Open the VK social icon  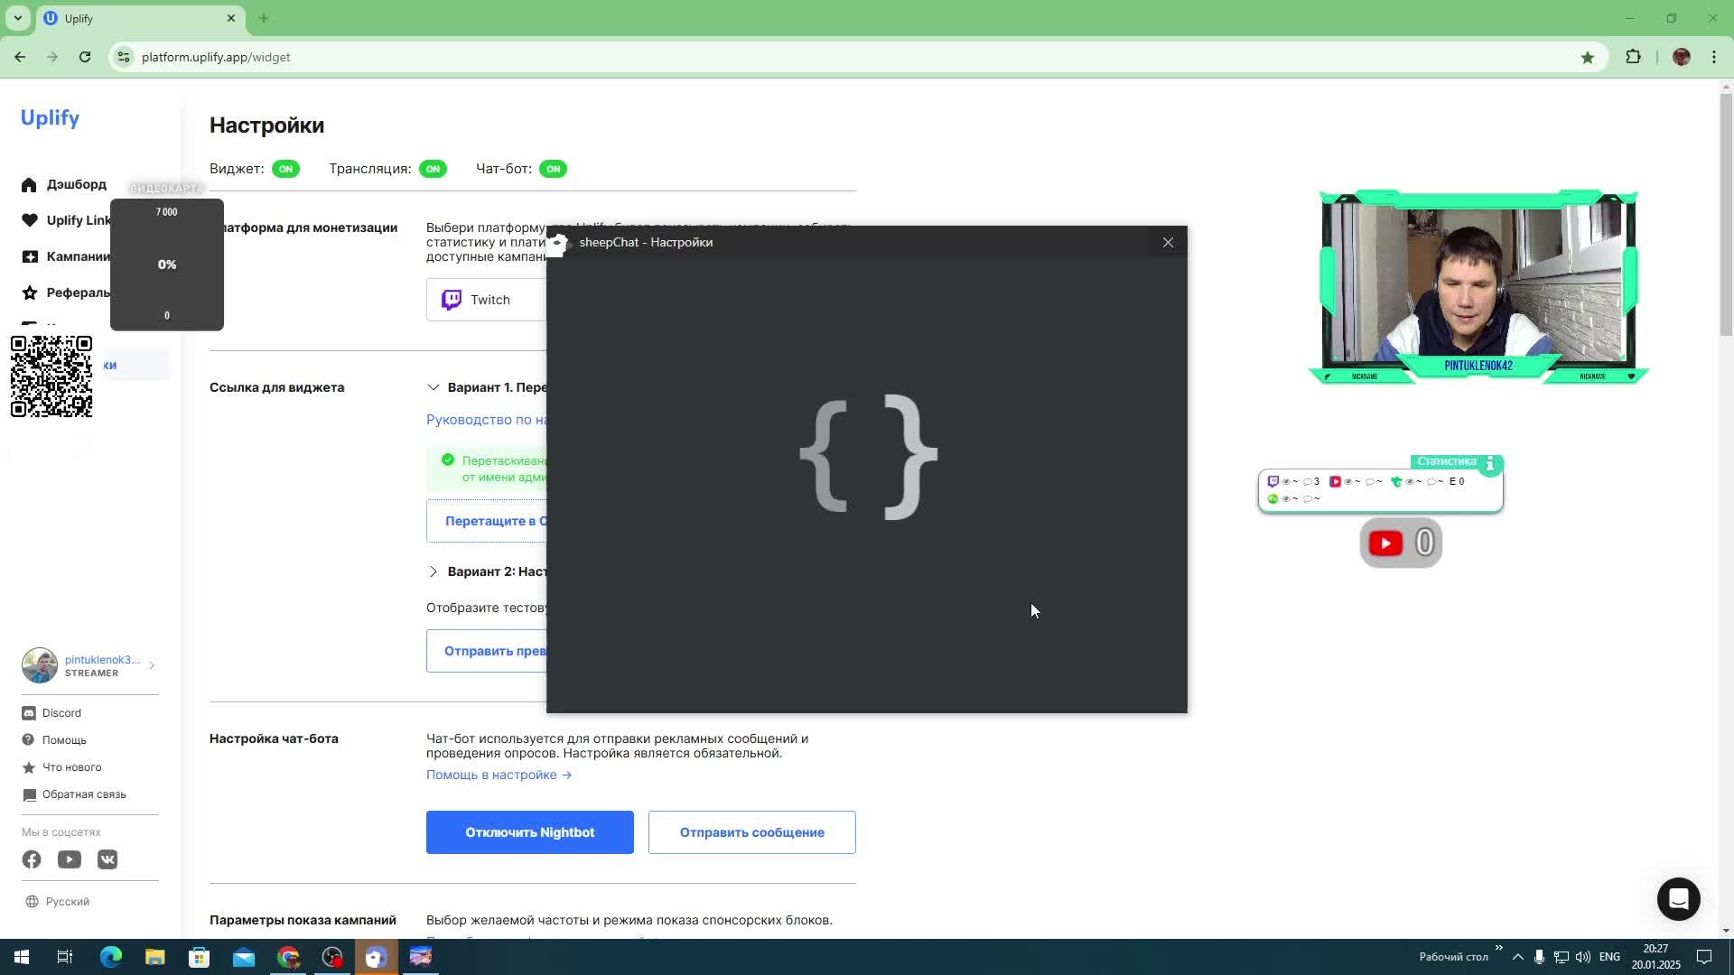tap(107, 859)
